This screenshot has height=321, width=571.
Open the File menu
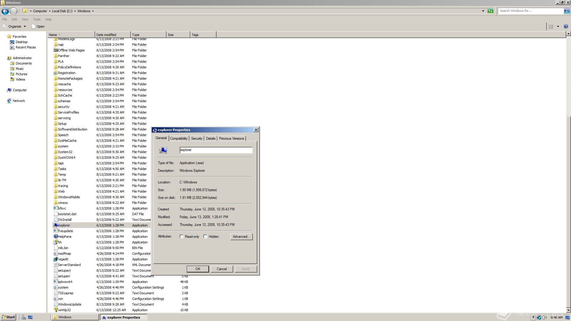[x=4, y=19]
